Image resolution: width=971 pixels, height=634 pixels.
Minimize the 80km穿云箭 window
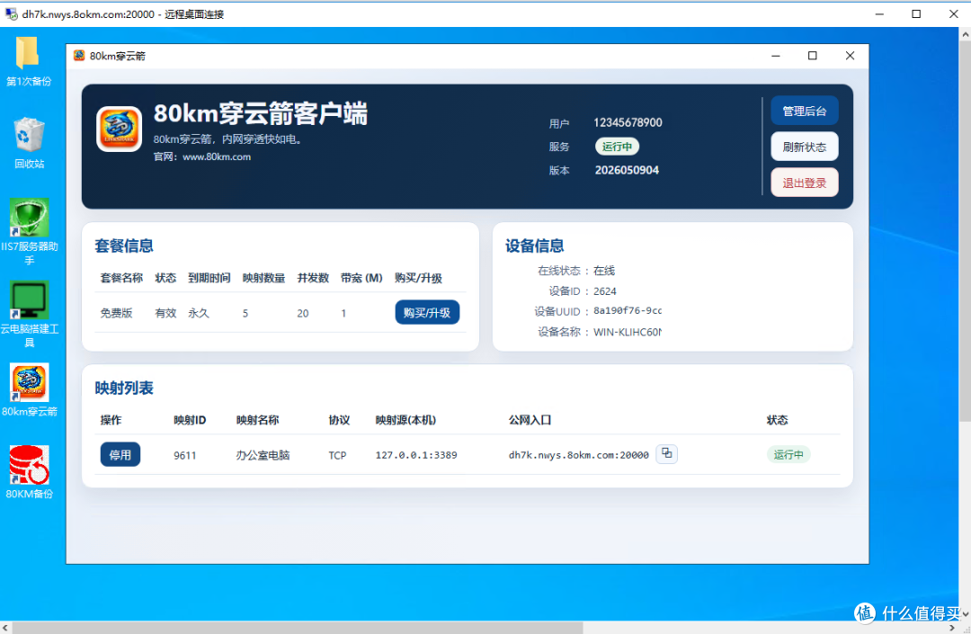click(775, 56)
